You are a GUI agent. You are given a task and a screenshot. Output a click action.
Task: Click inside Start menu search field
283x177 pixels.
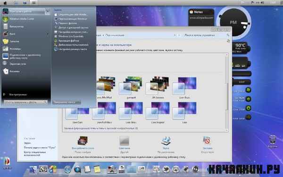coord(25,102)
